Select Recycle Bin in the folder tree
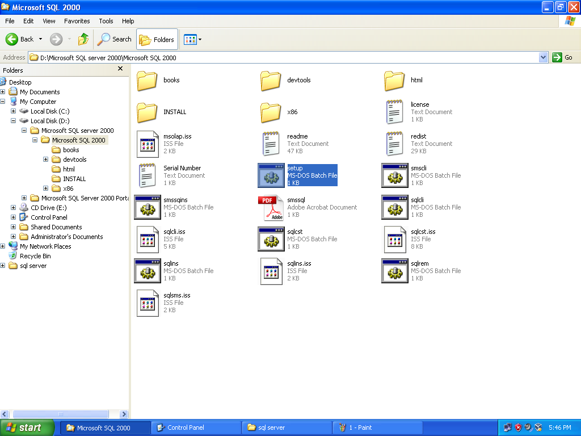The height and width of the screenshot is (436, 581). [35, 256]
